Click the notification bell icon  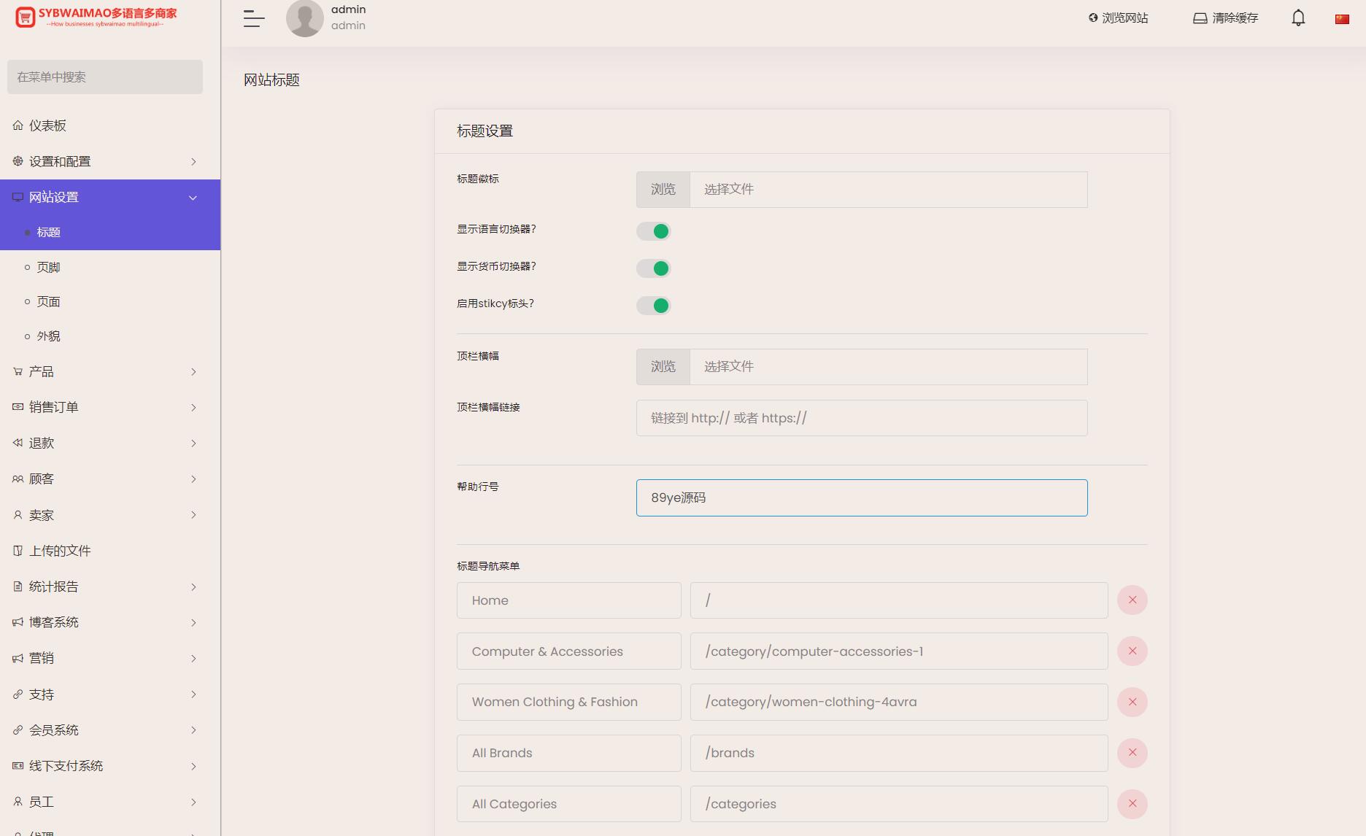(x=1298, y=18)
